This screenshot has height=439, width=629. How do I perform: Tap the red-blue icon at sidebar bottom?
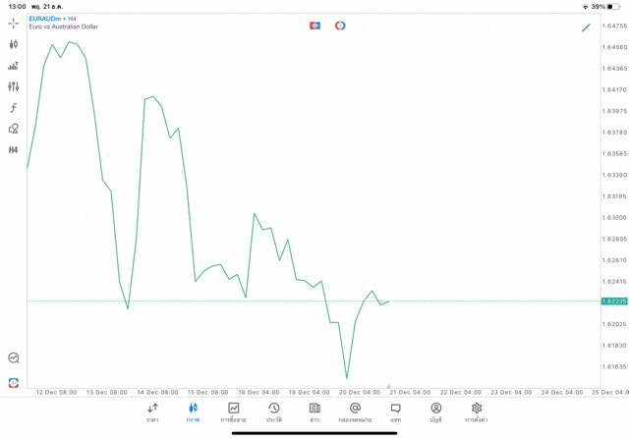(13, 382)
